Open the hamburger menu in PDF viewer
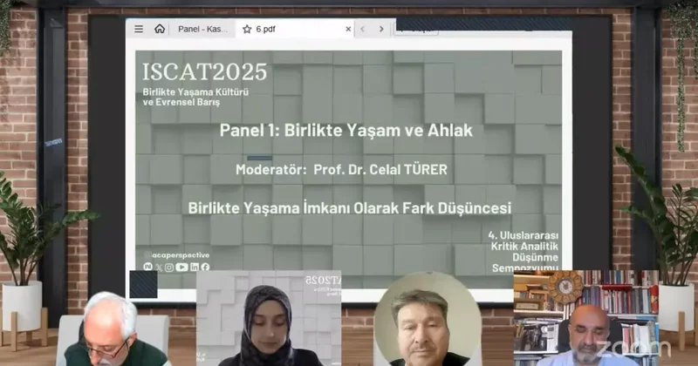 pos(139,29)
